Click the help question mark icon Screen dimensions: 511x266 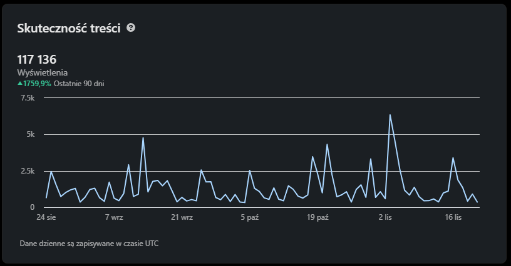tap(131, 28)
